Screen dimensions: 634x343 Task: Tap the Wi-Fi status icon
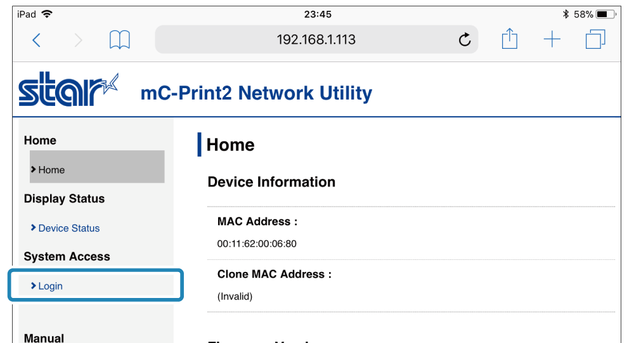click(x=47, y=14)
